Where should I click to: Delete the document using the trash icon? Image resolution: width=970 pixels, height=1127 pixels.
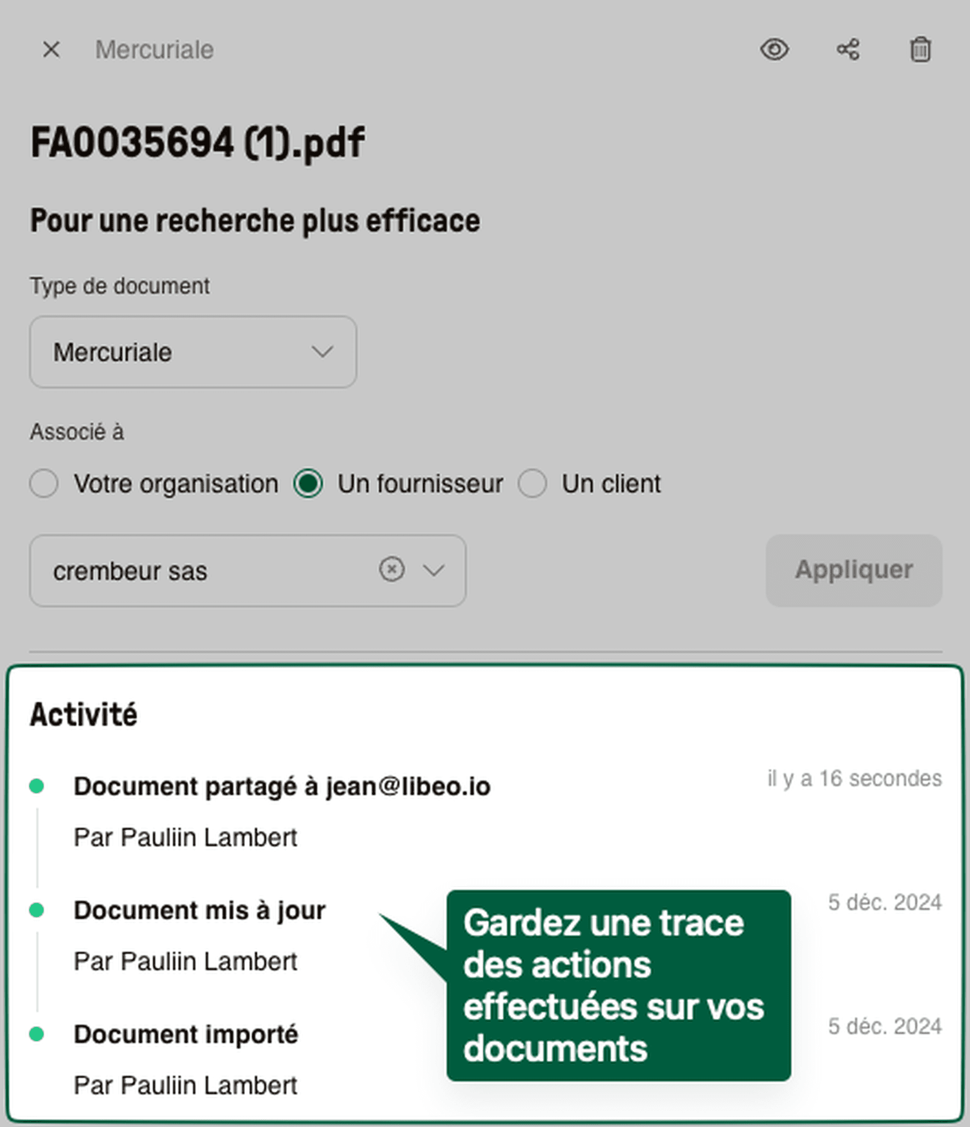click(x=921, y=50)
